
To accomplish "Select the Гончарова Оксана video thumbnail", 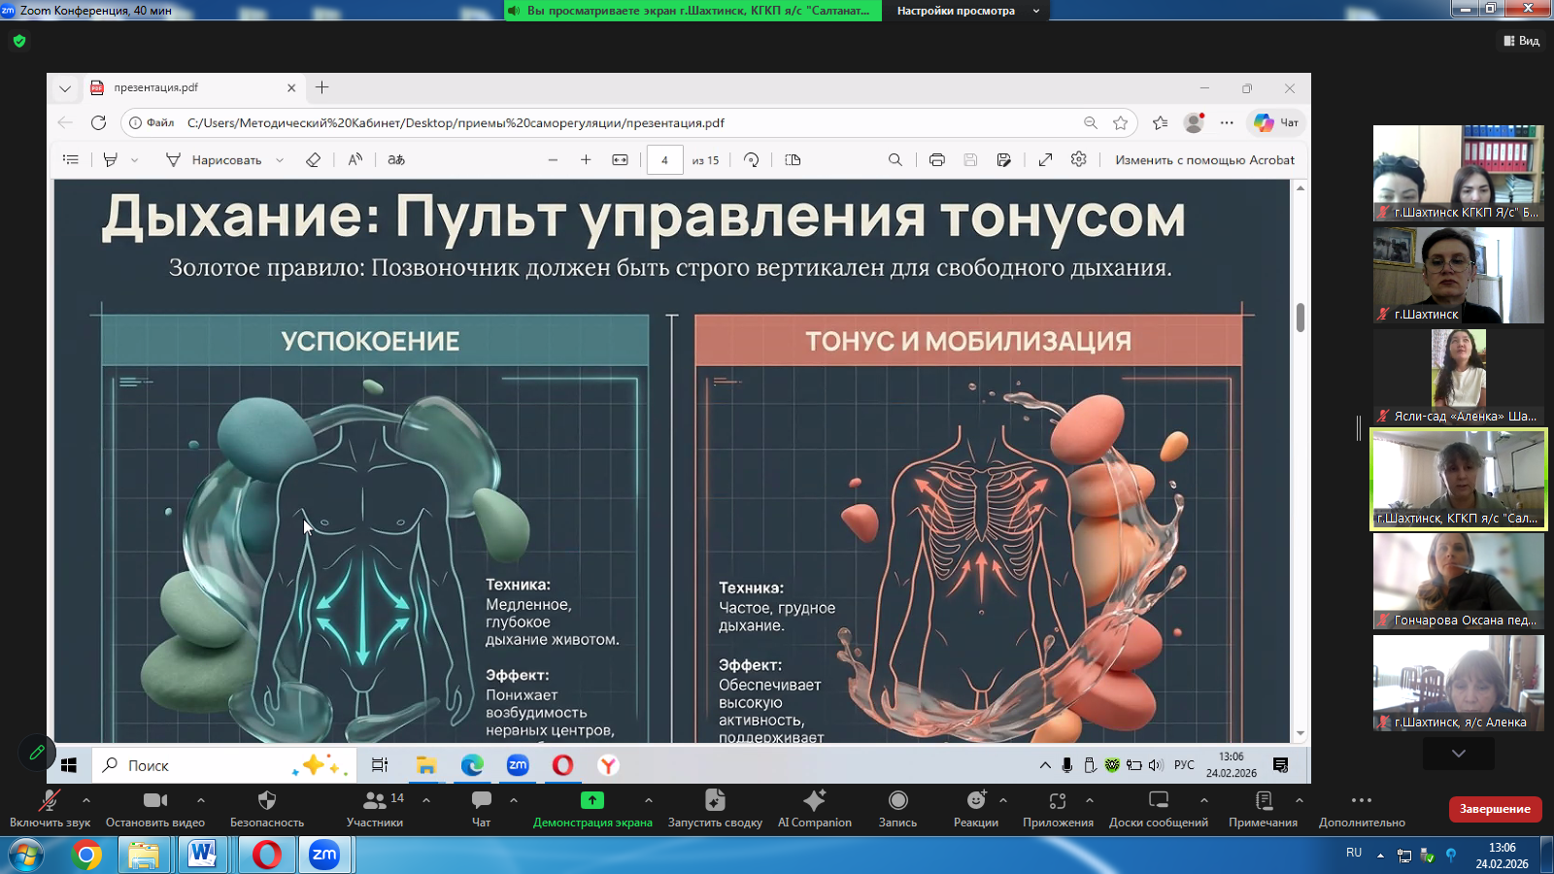I will coord(1458,580).
